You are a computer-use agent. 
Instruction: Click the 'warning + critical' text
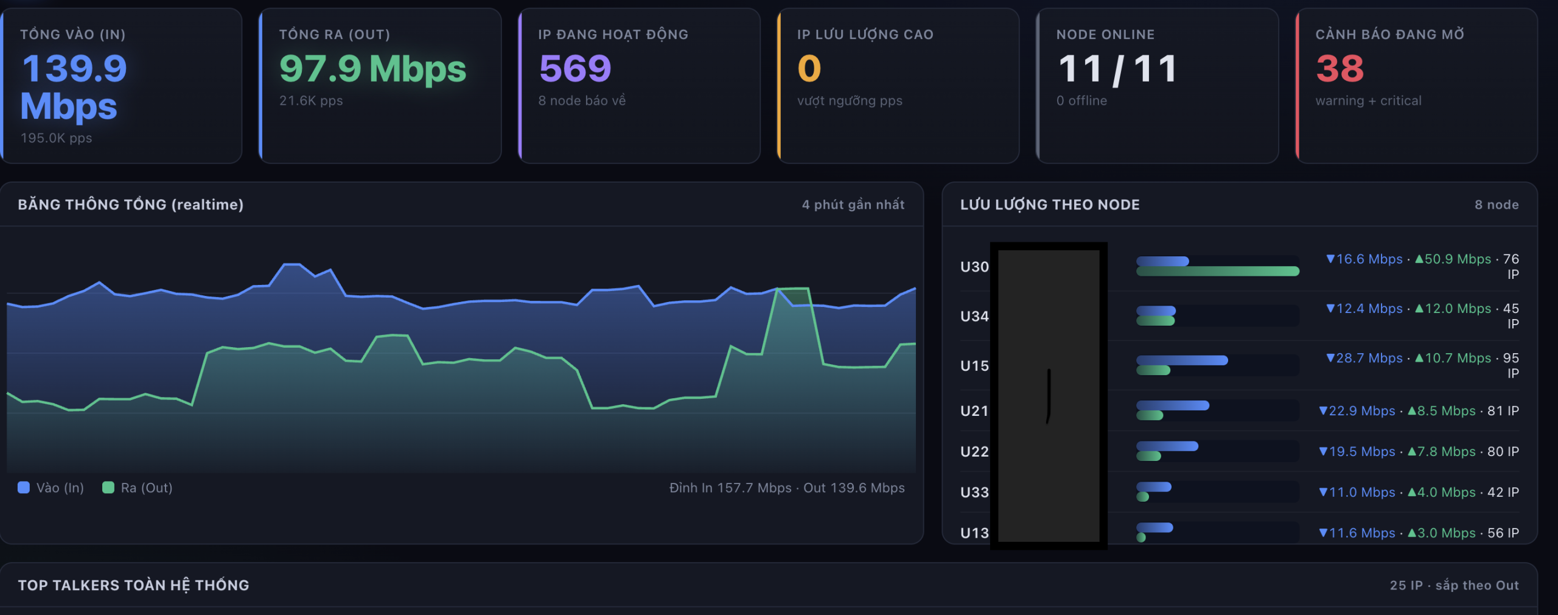[1368, 100]
